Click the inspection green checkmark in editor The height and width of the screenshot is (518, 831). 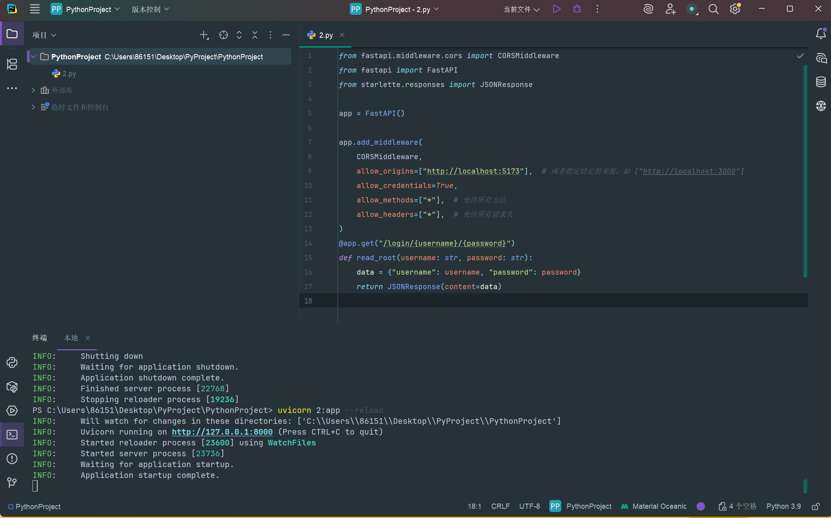(x=800, y=56)
